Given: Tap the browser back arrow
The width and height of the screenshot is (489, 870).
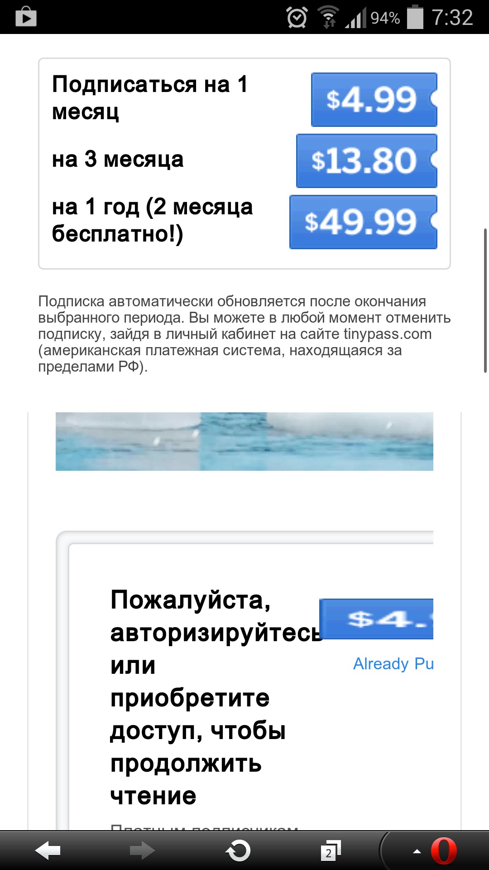Looking at the screenshot, I should [x=48, y=851].
